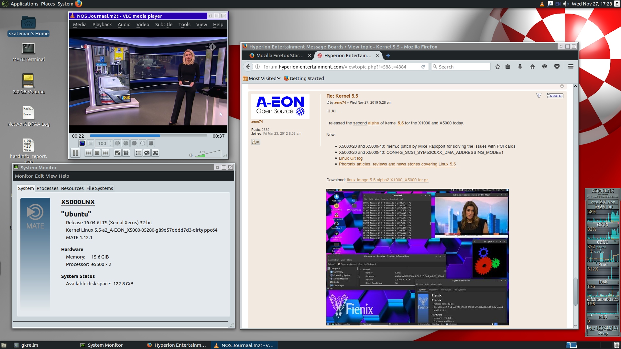Download linux-image-5.5-alpha2 tar.gz link
The height and width of the screenshot is (349, 621).
coord(387,180)
